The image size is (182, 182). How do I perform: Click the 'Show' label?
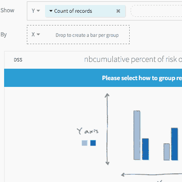pyautogui.click(x=7, y=10)
